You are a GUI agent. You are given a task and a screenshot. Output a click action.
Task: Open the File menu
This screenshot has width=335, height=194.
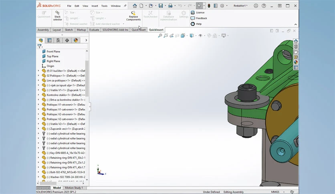coord(69,6)
